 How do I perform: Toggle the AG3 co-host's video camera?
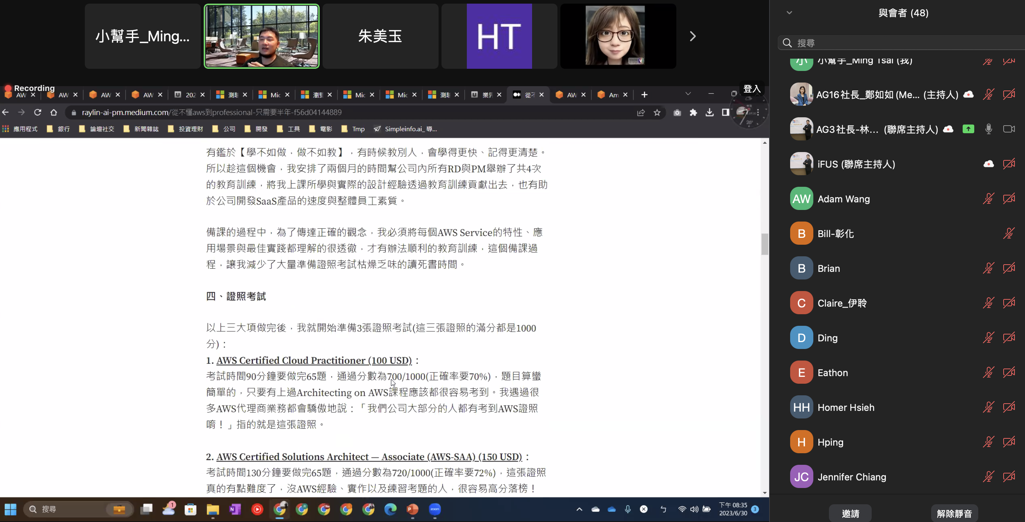click(1009, 129)
